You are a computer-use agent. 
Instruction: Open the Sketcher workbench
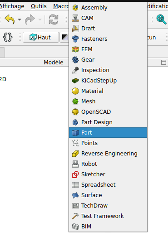108,174
